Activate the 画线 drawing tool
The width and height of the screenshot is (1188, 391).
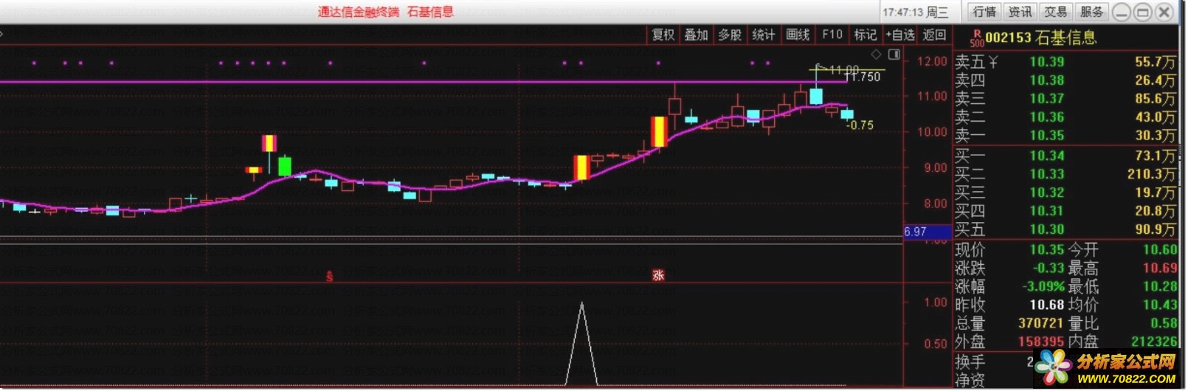click(x=798, y=35)
